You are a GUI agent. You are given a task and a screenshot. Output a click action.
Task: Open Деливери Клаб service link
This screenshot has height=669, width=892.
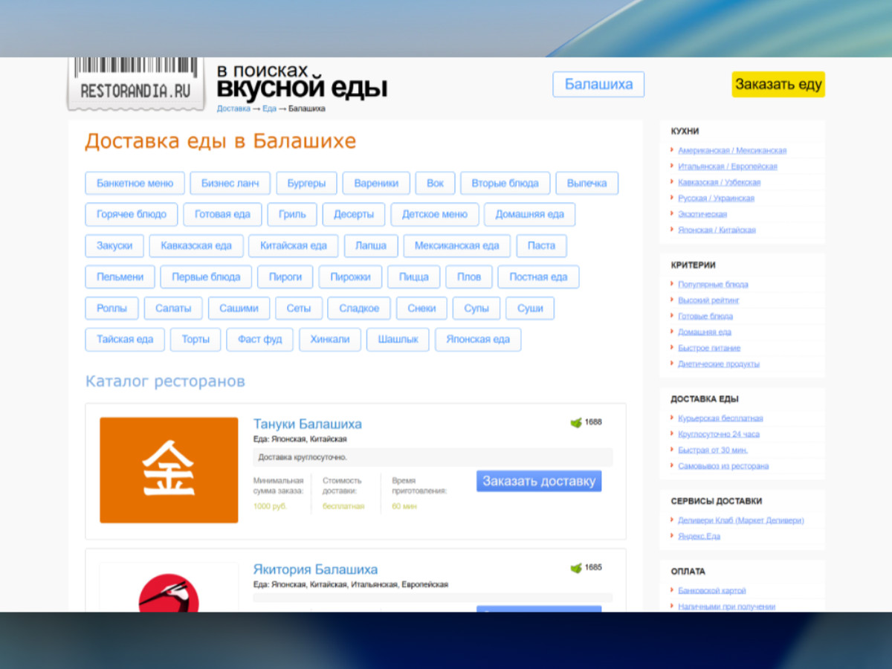pos(741,520)
